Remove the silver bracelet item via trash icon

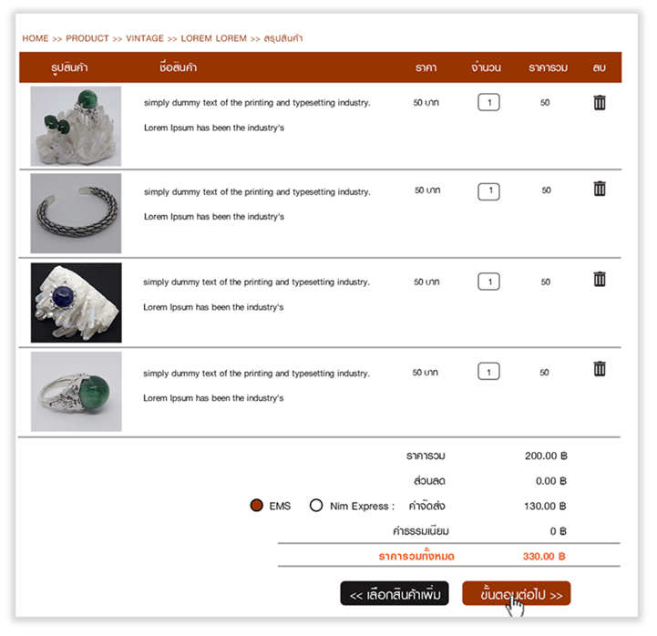point(599,189)
